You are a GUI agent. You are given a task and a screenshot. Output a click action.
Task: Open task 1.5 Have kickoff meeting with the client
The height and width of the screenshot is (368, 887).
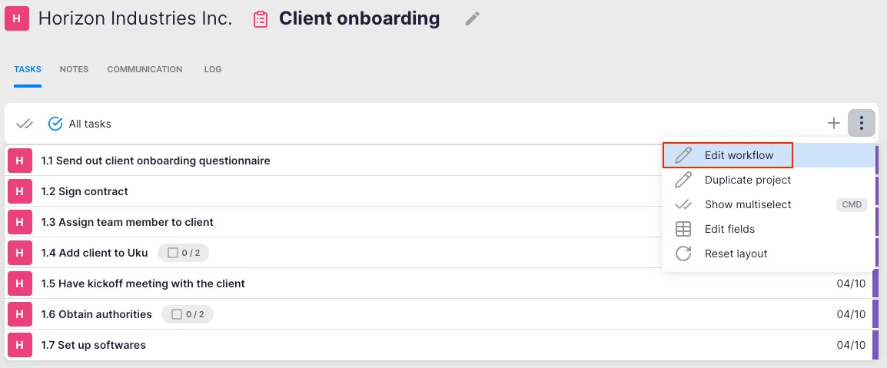pyautogui.click(x=143, y=283)
